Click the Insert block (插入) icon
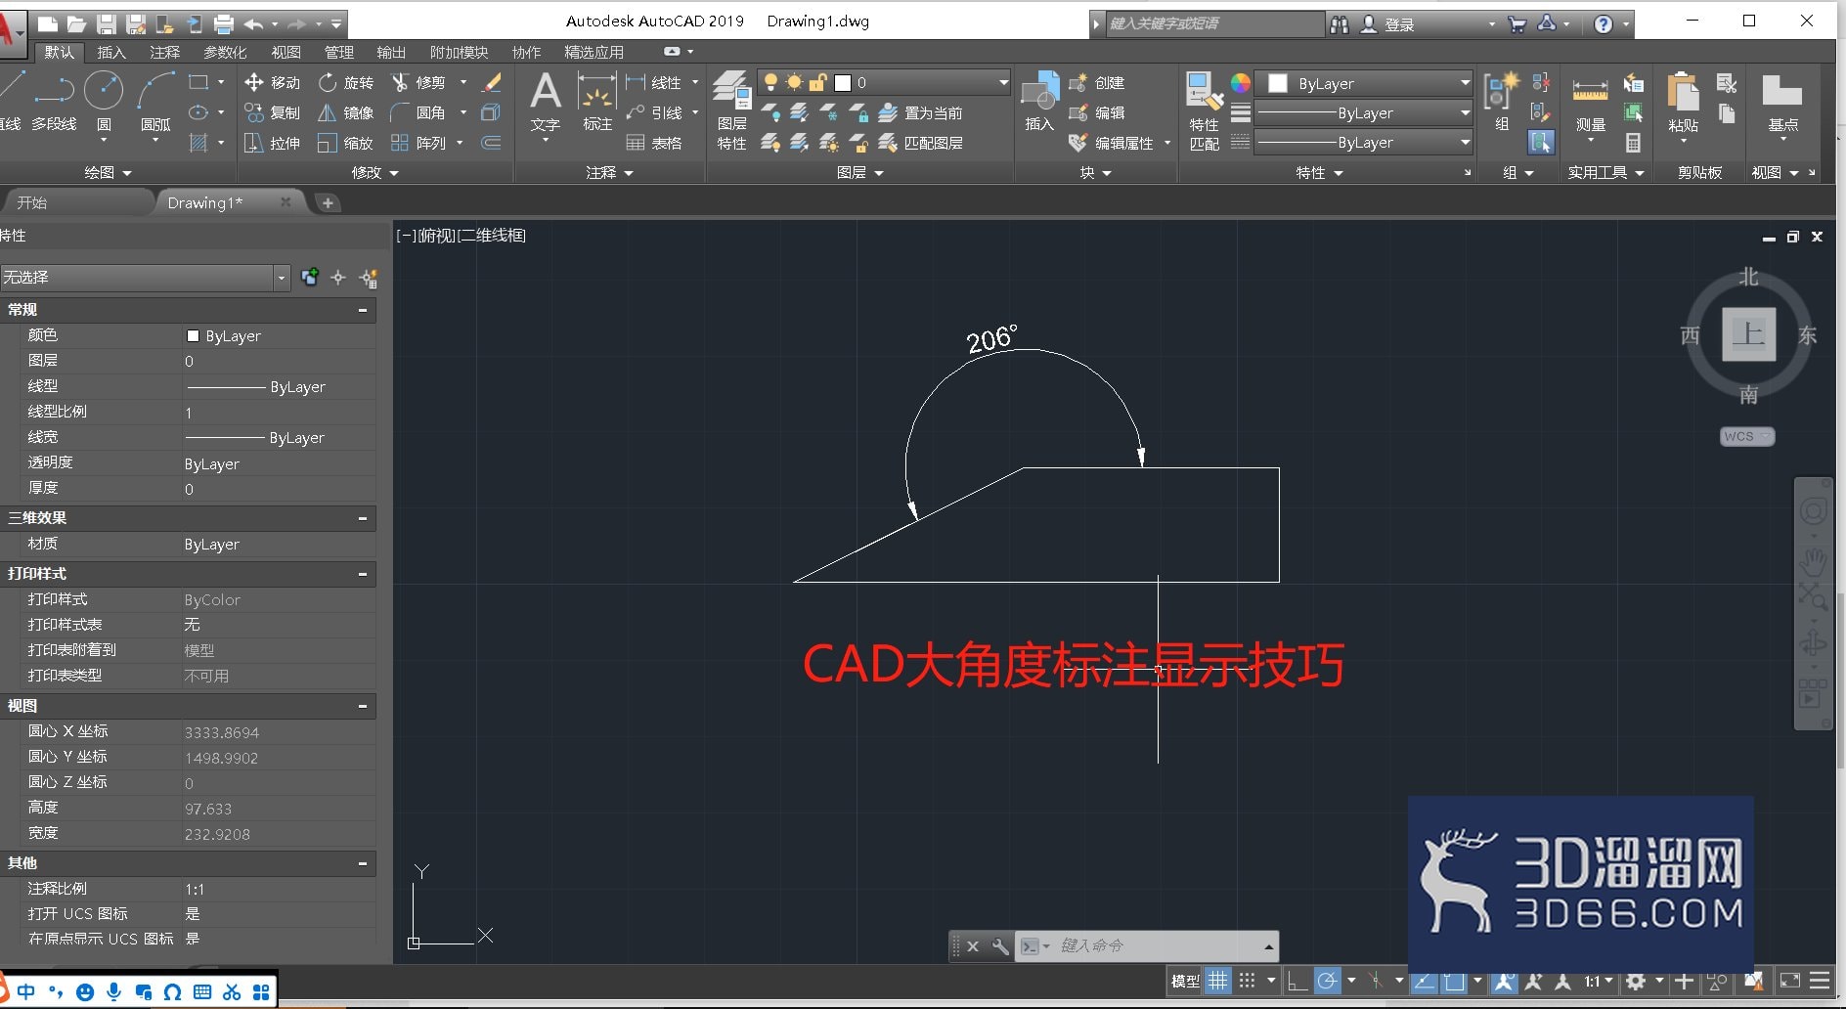The height and width of the screenshot is (1009, 1846). 1039,102
